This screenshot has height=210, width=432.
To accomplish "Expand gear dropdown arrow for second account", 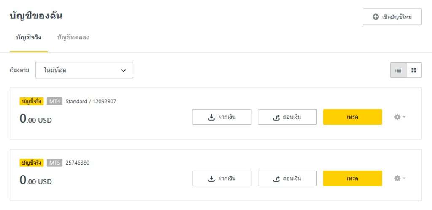I will 404,178.
